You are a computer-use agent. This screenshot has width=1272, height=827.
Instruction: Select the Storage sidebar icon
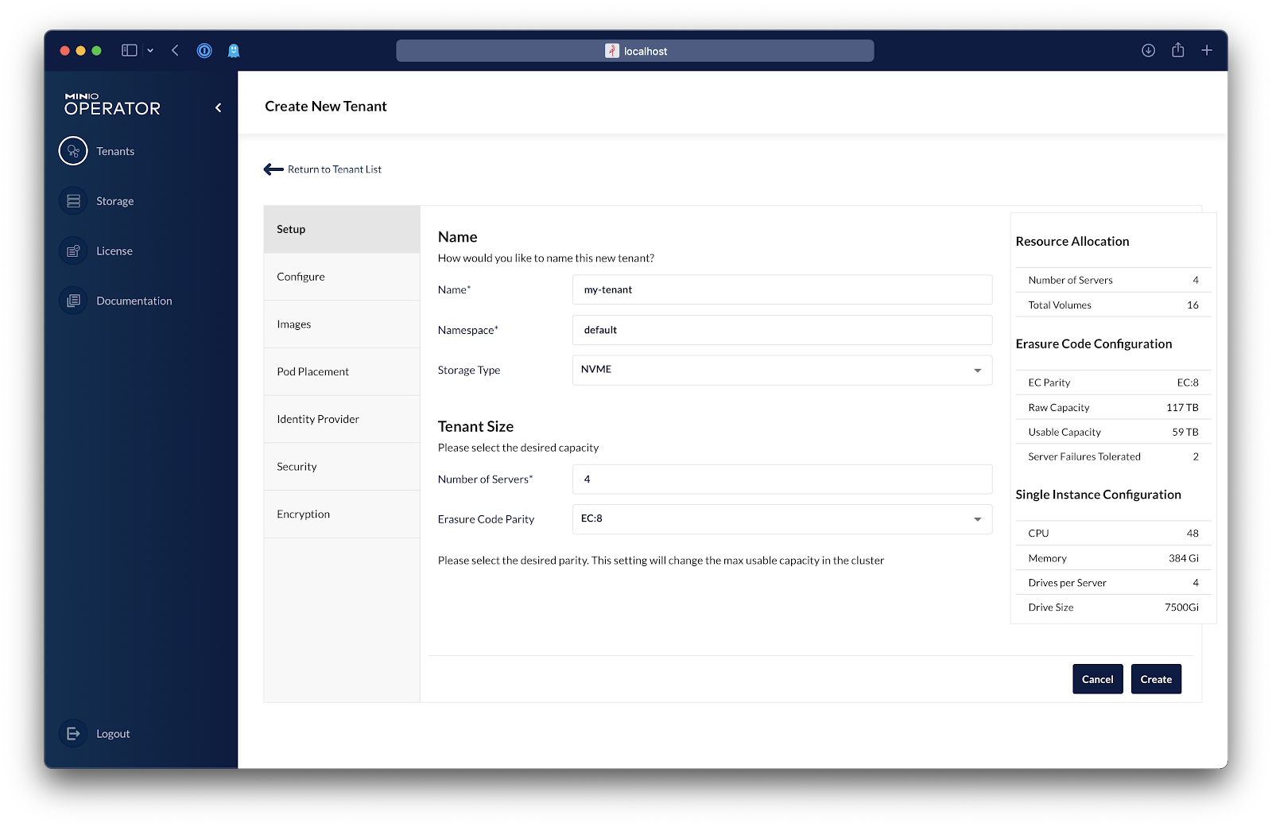72,200
